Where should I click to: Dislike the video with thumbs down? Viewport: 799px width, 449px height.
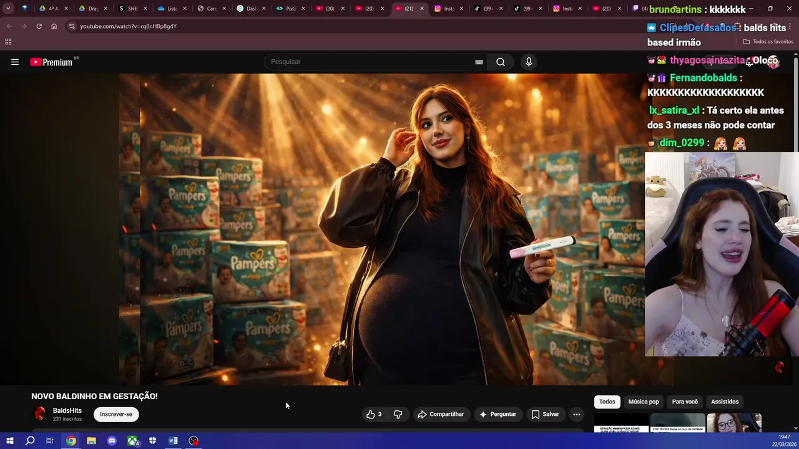[x=398, y=414]
